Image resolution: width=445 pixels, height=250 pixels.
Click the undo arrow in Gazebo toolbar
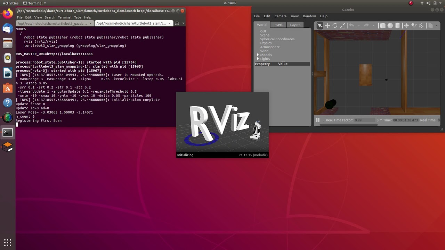tap(351, 25)
